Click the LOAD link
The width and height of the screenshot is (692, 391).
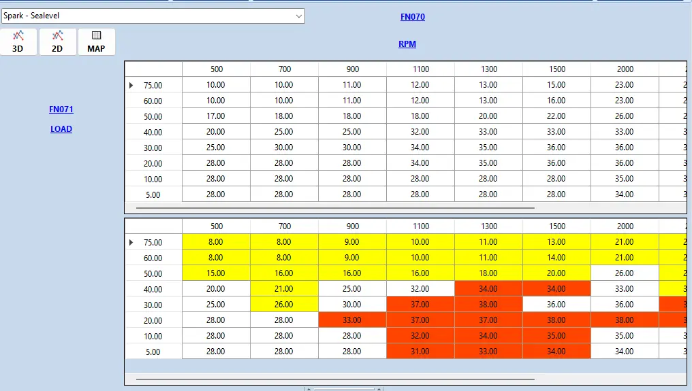pyautogui.click(x=61, y=129)
